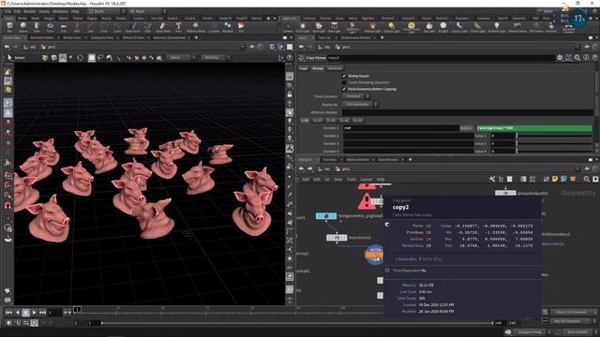The width and height of the screenshot is (600, 337).
Task: Open node info icon in parameter pane
Action: pyautogui.click(x=586, y=58)
